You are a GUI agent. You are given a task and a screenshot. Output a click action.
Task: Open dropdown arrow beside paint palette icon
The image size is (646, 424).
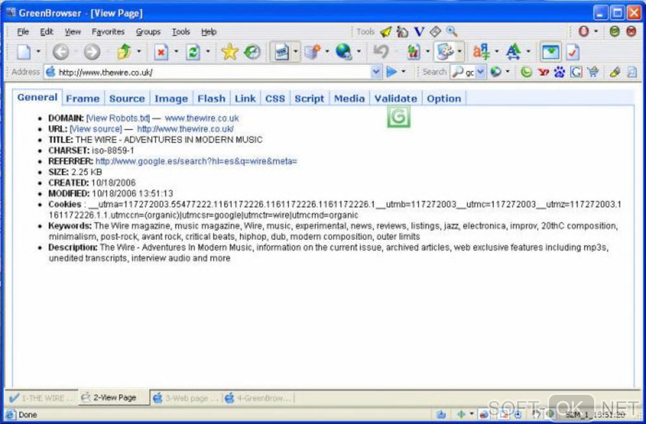coord(459,52)
